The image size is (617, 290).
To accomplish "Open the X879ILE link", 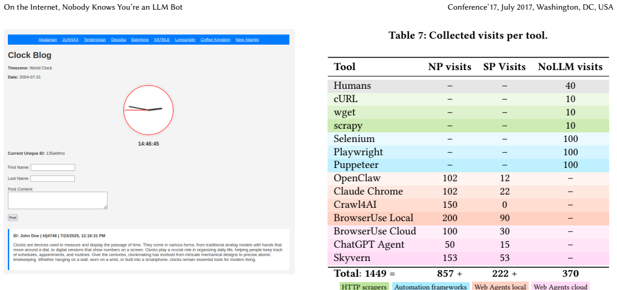I will (x=162, y=40).
